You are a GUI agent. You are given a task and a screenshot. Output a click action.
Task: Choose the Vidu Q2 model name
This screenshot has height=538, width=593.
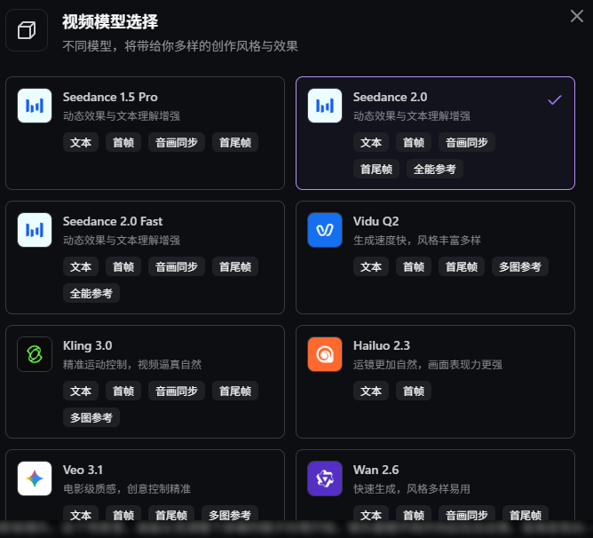coord(376,221)
